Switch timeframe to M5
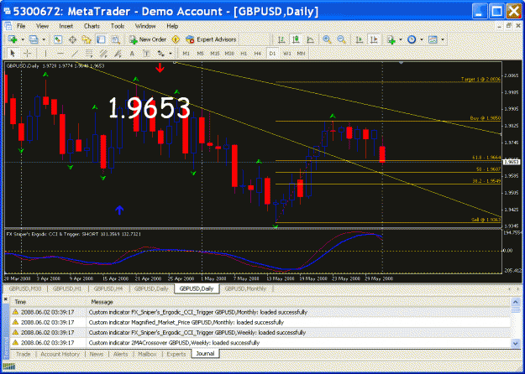525x374 pixels. click(x=200, y=53)
